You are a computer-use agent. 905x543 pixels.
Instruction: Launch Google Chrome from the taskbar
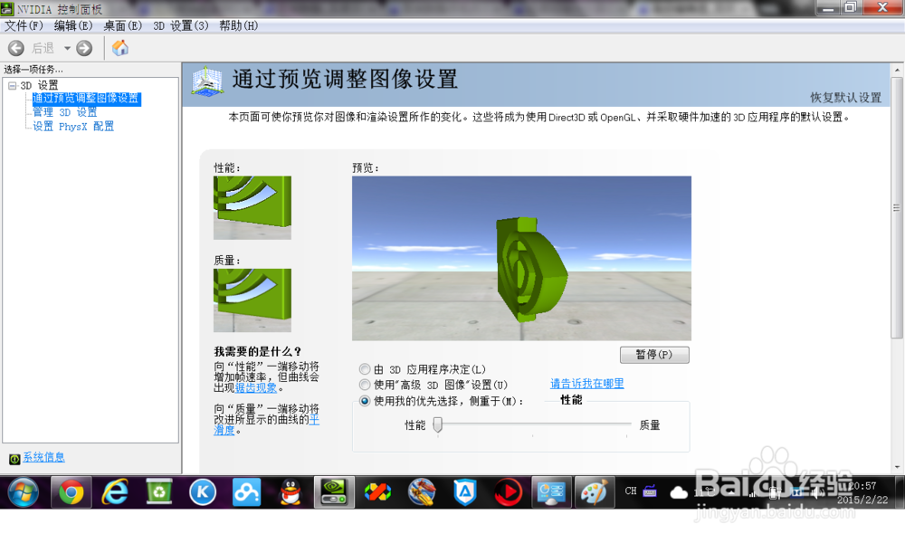pyautogui.click(x=71, y=493)
